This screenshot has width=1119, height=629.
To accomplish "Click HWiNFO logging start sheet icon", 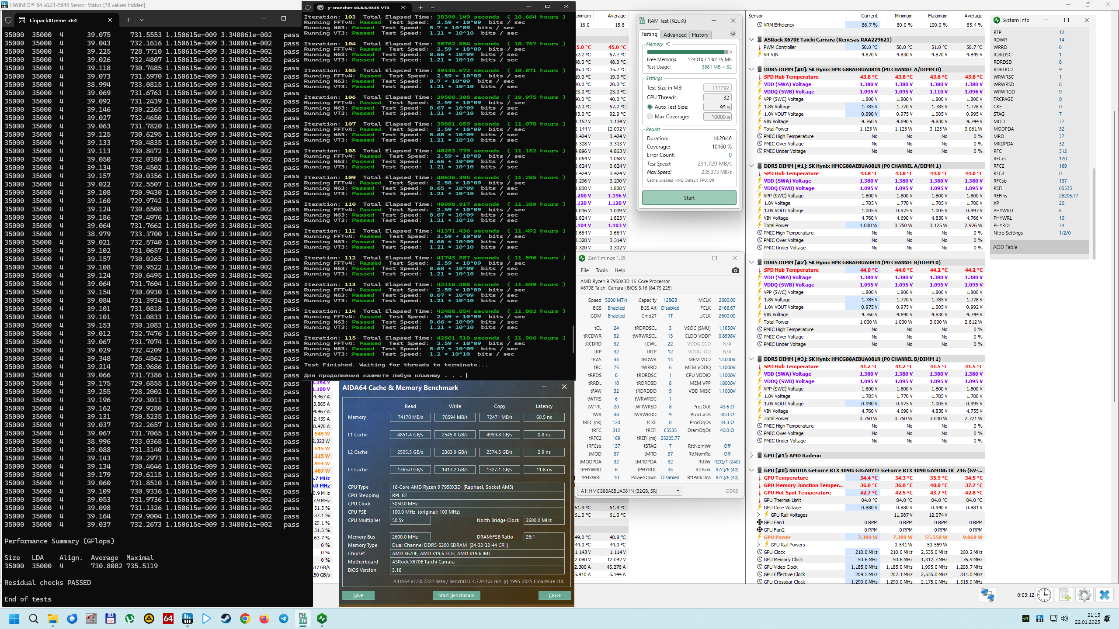I will (1064, 595).
